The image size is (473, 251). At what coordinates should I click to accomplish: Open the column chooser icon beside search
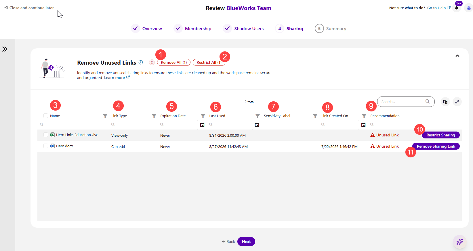click(445, 102)
